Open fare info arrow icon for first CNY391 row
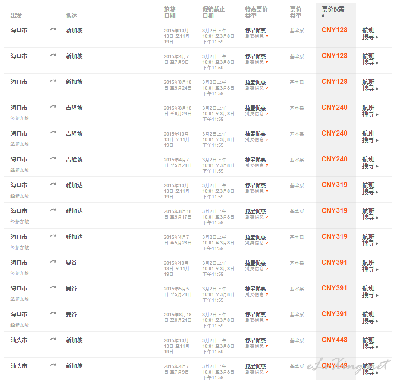This screenshot has width=395, height=380. tap(267, 269)
